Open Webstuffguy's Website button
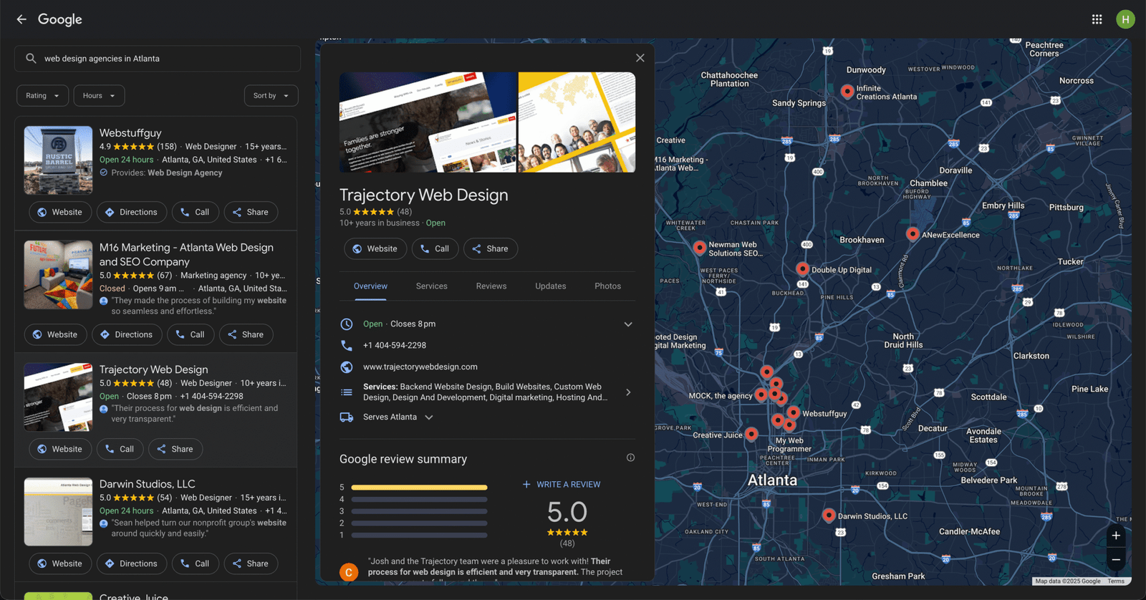Viewport: 1146px width, 600px height. click(x=60, y=212)
